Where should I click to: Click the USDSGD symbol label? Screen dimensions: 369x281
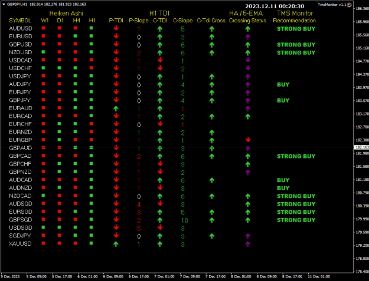21,228
